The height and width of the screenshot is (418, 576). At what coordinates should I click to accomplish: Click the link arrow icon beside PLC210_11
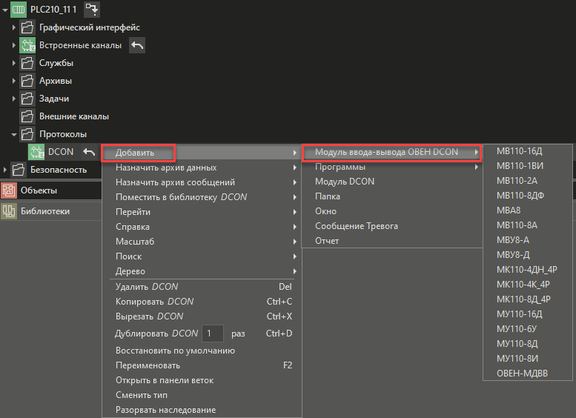(x=92, y=10)
